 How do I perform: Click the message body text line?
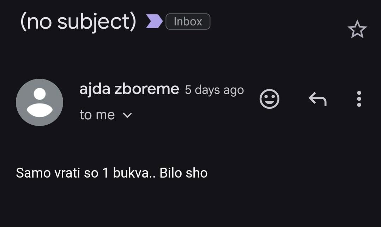(x=111, y=173)
